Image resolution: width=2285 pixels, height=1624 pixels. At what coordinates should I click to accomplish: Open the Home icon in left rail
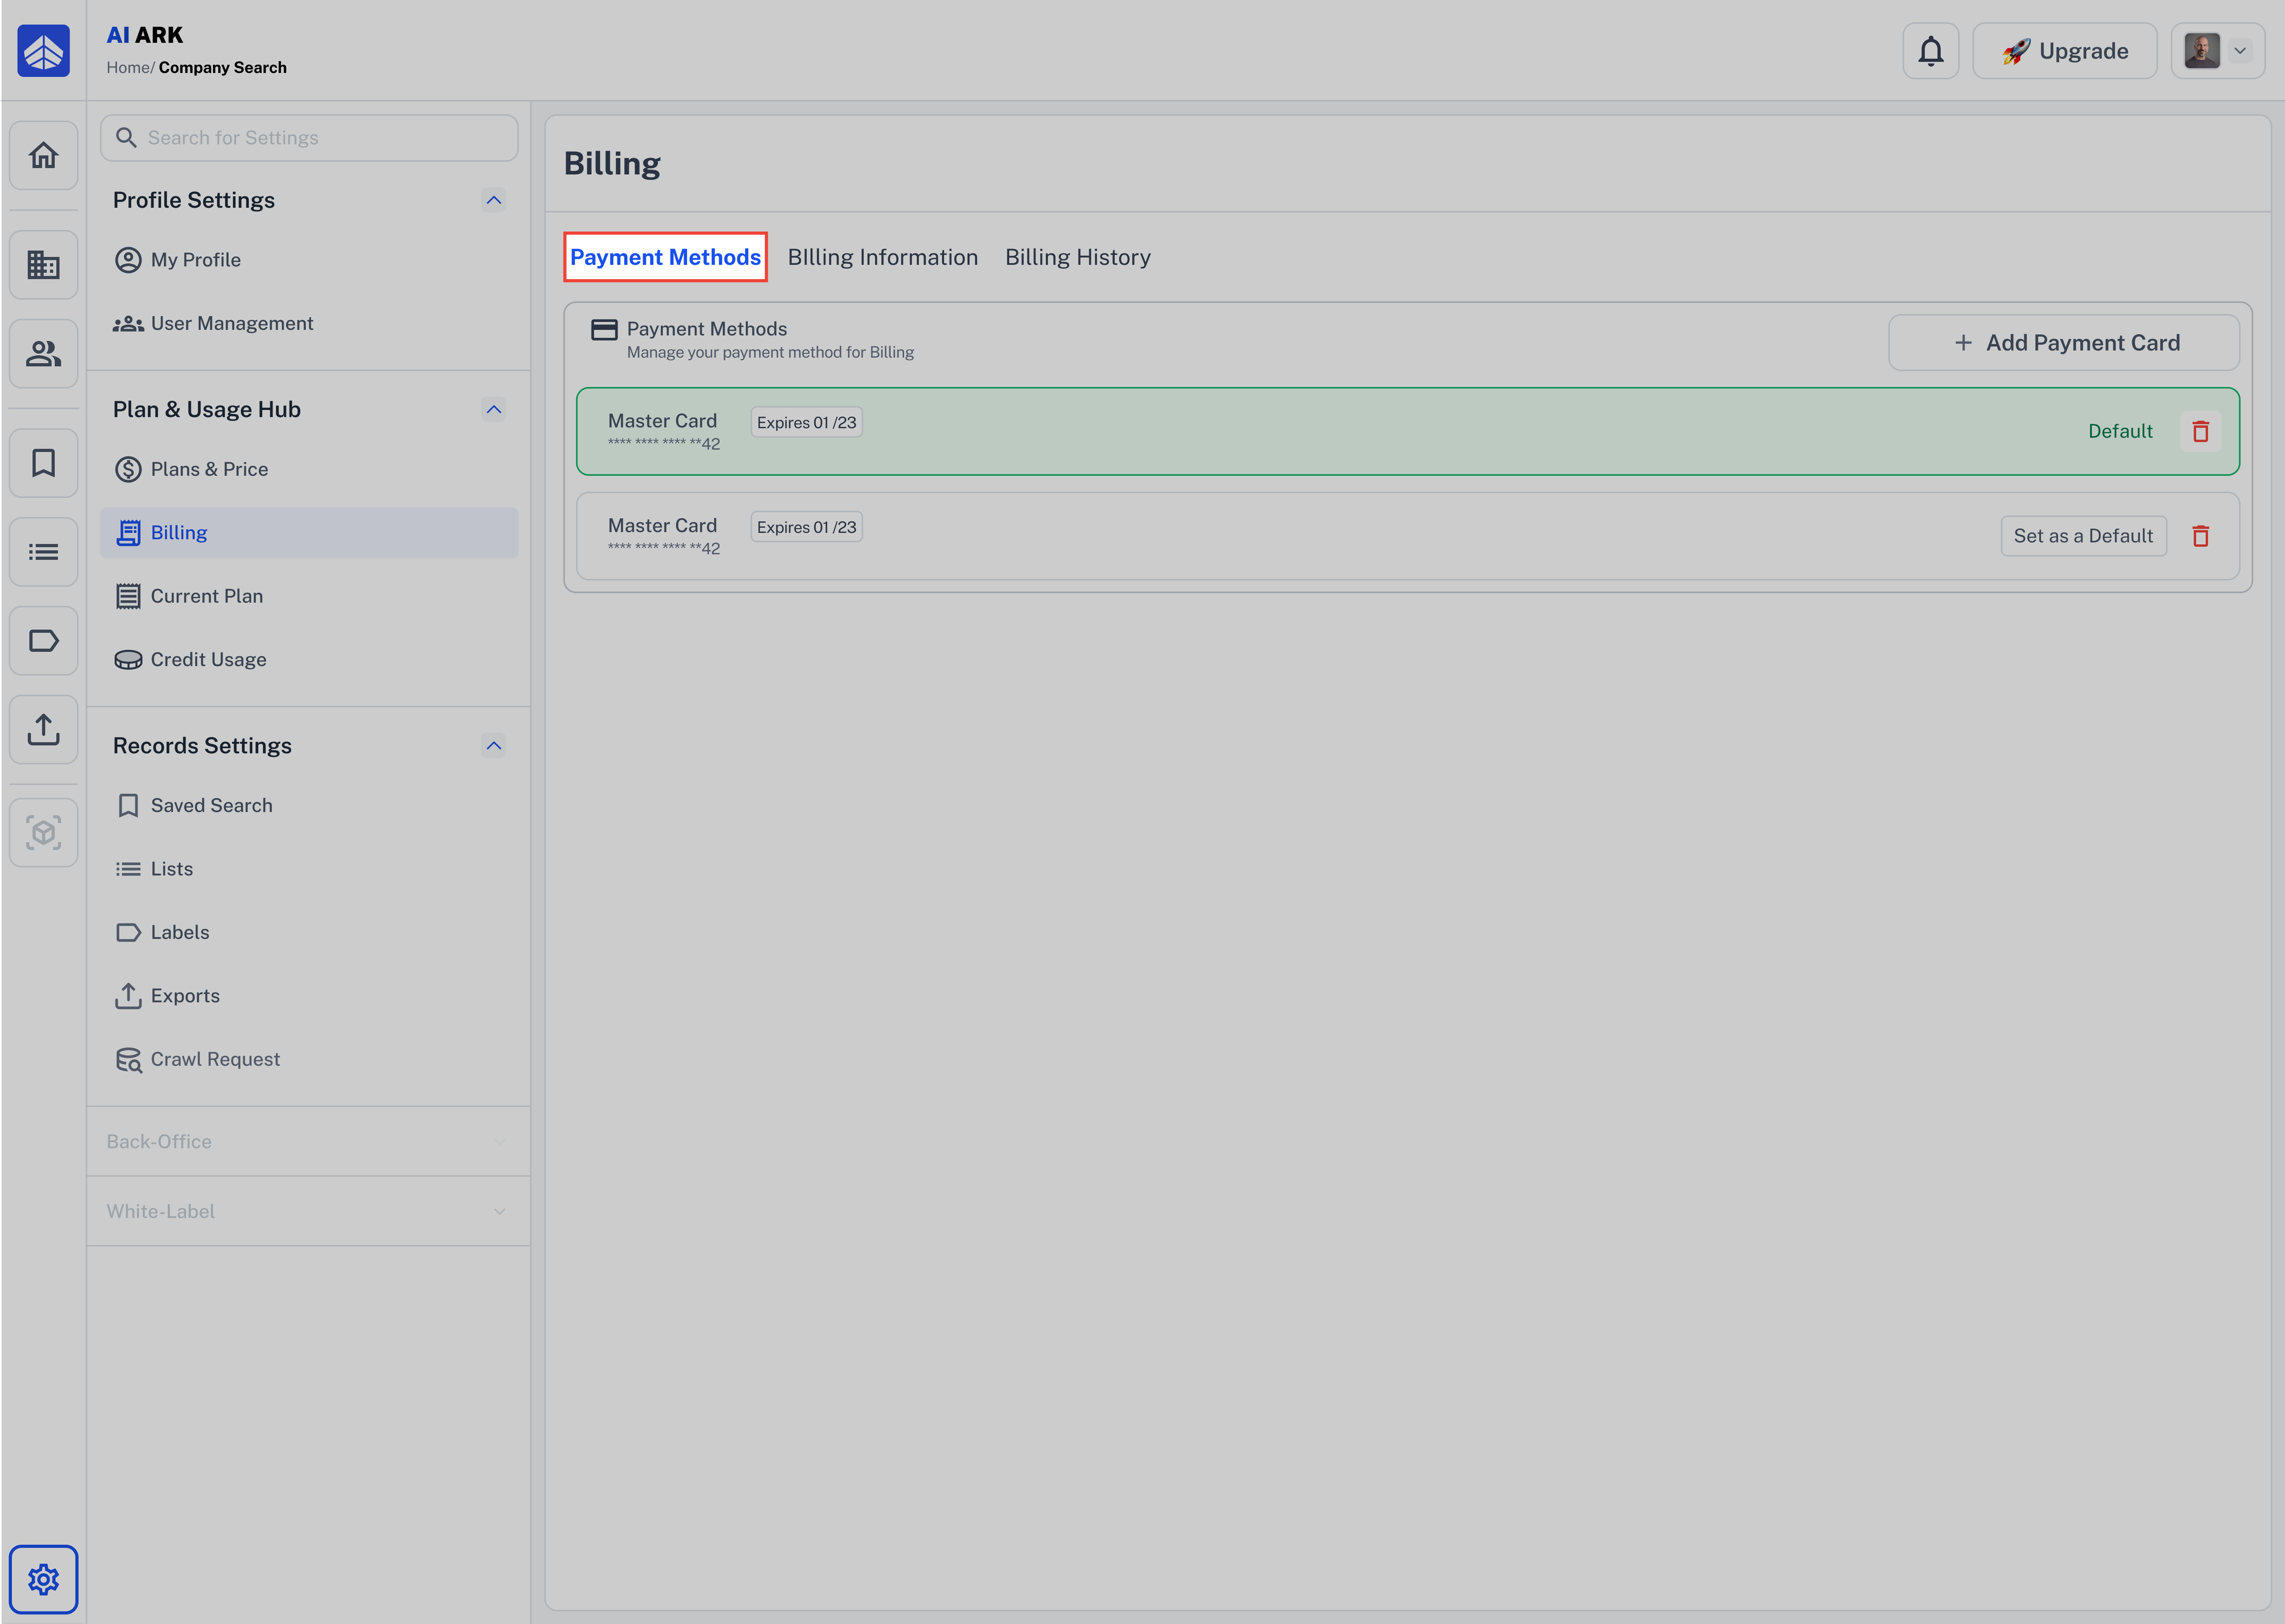(x=43, y=155)
